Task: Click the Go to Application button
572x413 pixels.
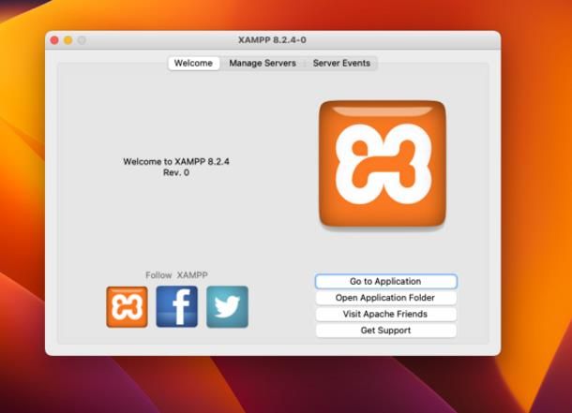Action: click(385, 282)
